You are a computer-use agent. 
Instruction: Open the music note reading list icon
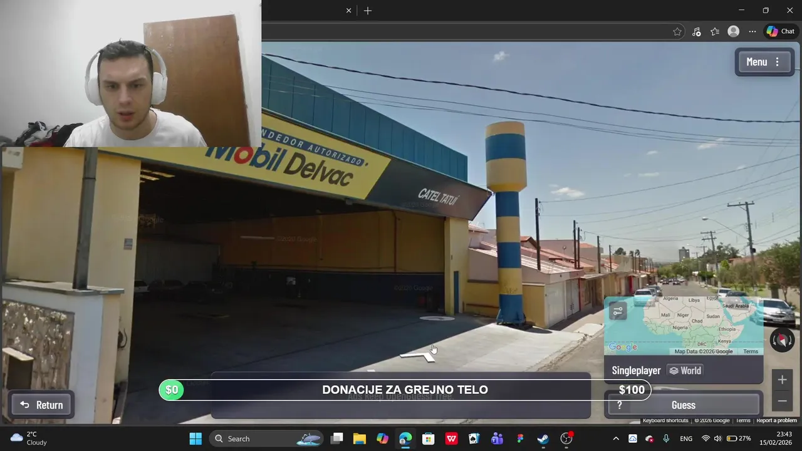[696, 31]
